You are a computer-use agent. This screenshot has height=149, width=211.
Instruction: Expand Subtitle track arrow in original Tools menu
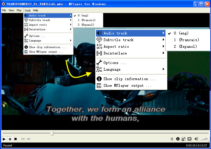pyautogui.click(x=71, y=20)
